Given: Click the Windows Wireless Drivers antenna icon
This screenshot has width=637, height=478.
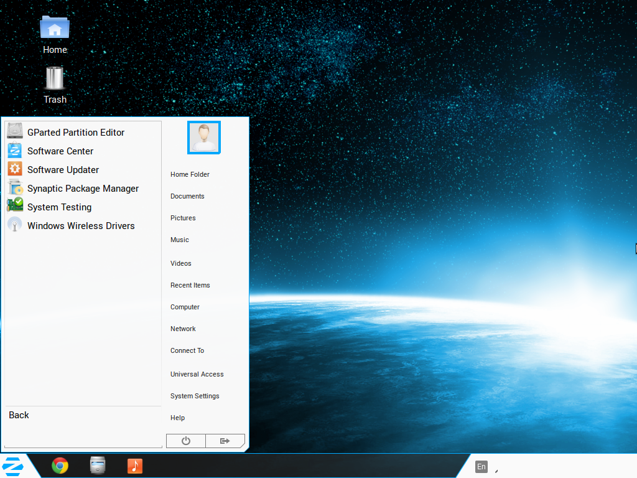Looking at the screenshot, I should [15, 224].
